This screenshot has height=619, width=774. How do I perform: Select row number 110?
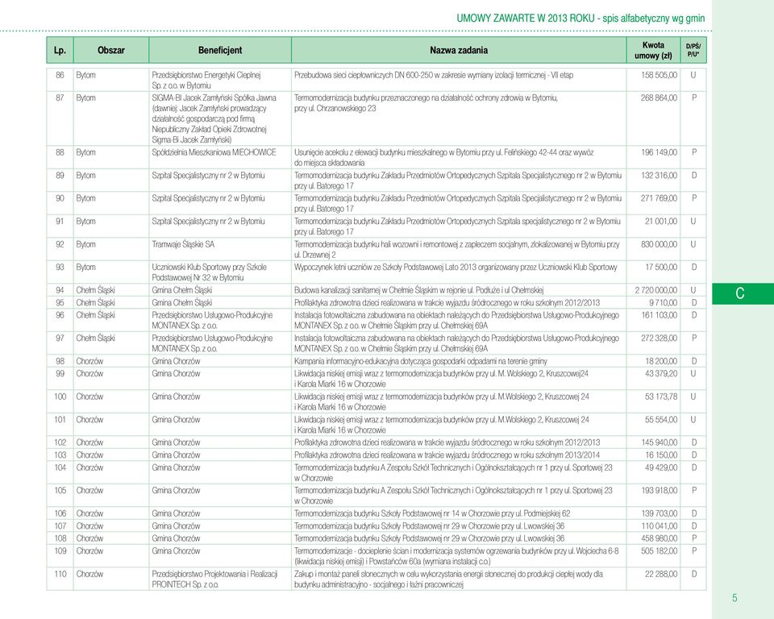tap(60, 574)
